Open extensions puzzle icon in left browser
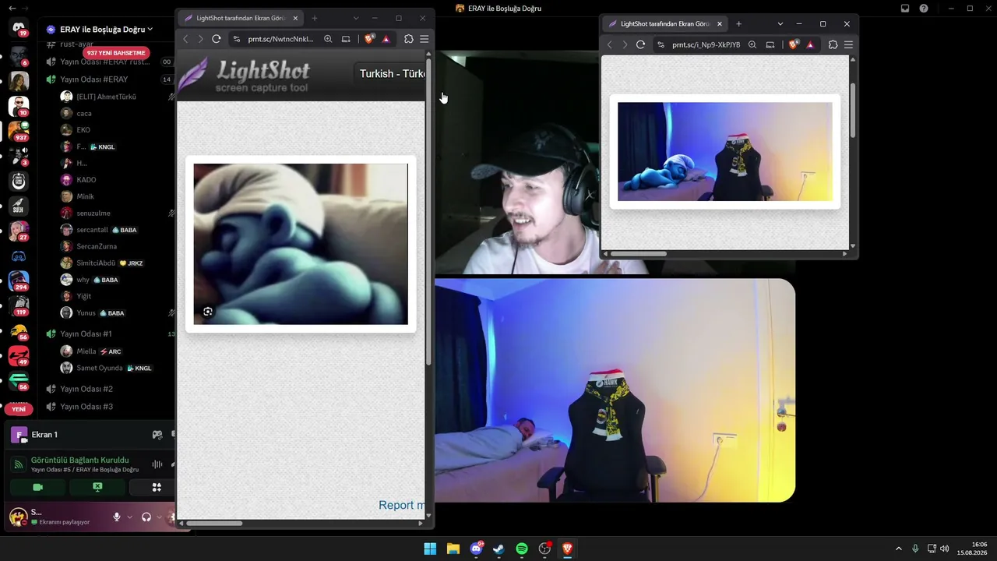The width and height of the screenshot is (997, 561). pos(409,39)
